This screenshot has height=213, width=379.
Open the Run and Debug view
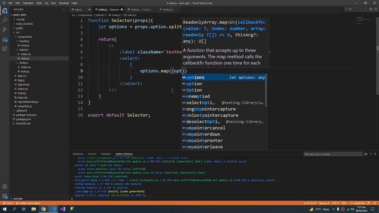pos(5,40)
